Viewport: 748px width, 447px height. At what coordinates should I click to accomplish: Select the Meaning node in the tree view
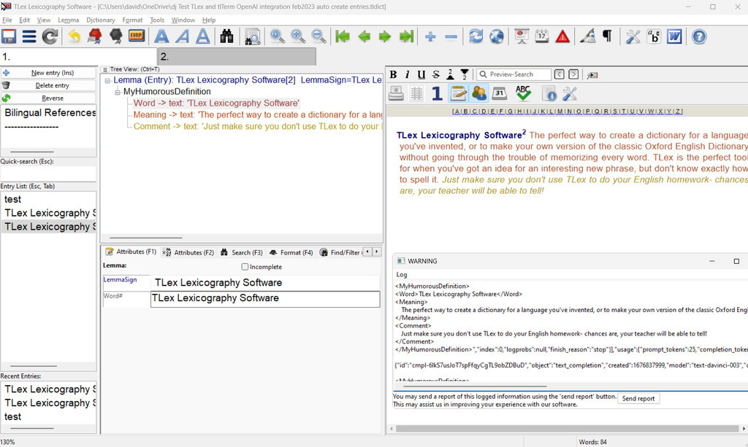(258, 114)
